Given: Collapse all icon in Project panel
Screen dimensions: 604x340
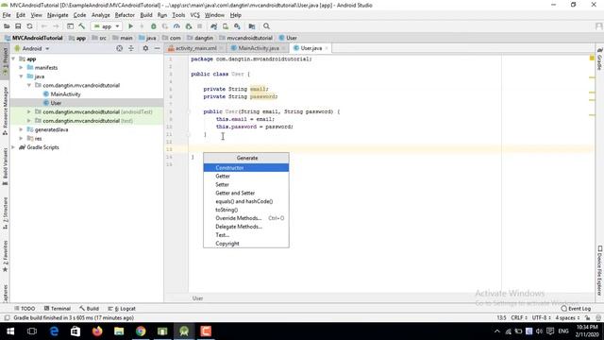Looking at the screenshot, I should tap(131, 48).
